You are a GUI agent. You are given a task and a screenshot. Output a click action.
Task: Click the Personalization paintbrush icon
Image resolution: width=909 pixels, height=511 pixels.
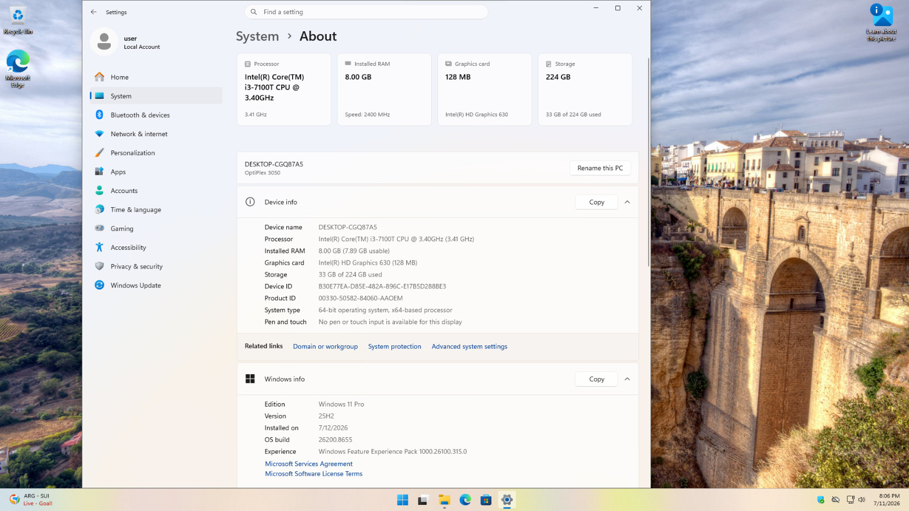[x=99, y=153]
